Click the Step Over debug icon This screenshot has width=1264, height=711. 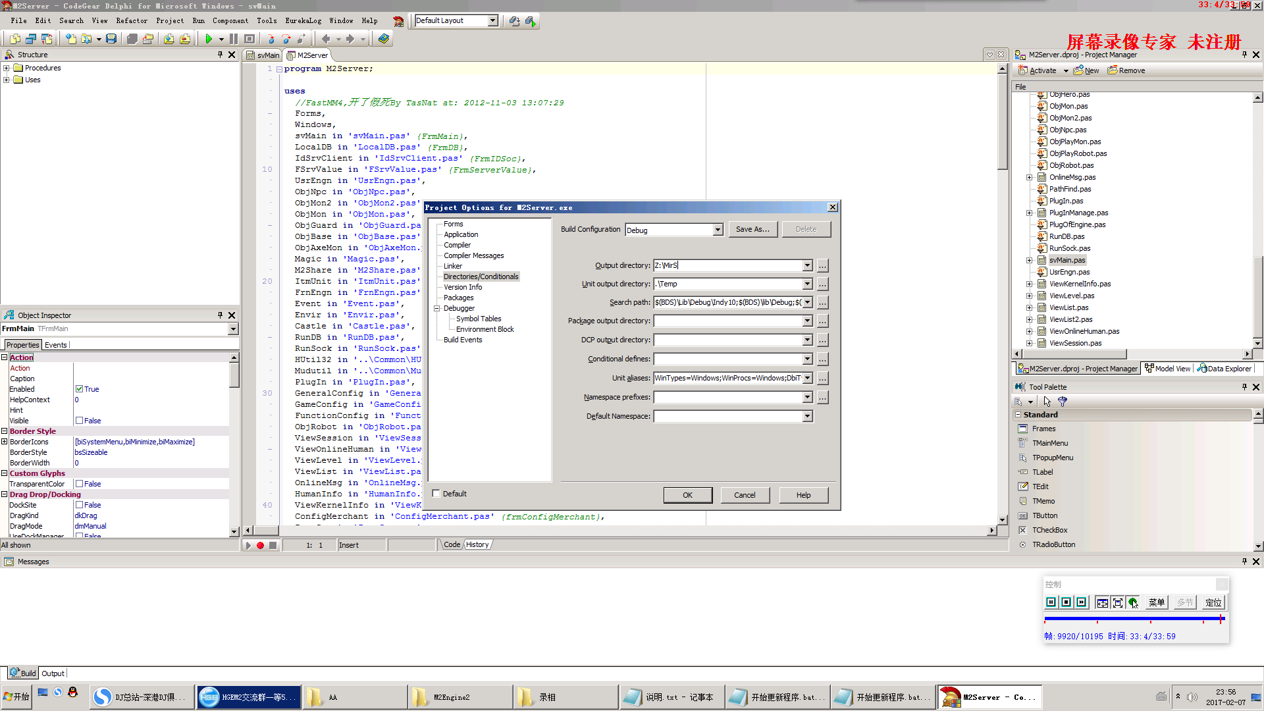[286, 39]
